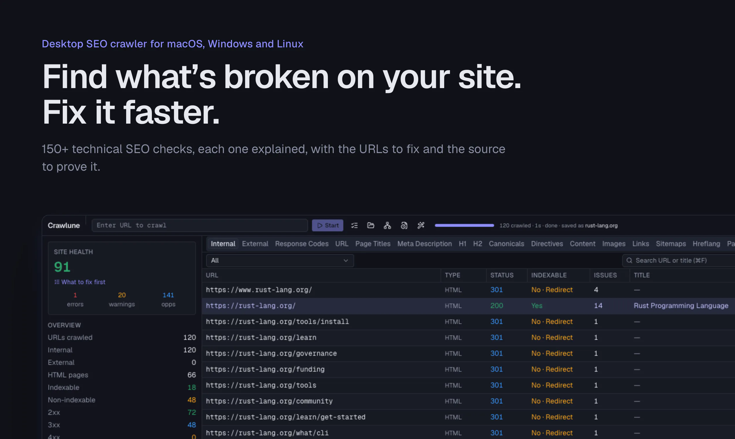Click the HTML pages overview row
The image size is (735, 439).
(x=122, y=375)
